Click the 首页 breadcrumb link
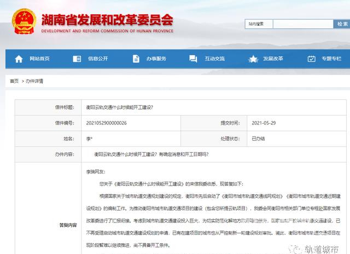The image size is (350, 254). tap(14, 81)
